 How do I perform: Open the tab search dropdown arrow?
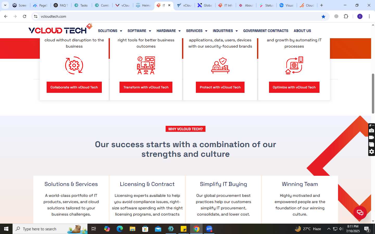[5, 5]
